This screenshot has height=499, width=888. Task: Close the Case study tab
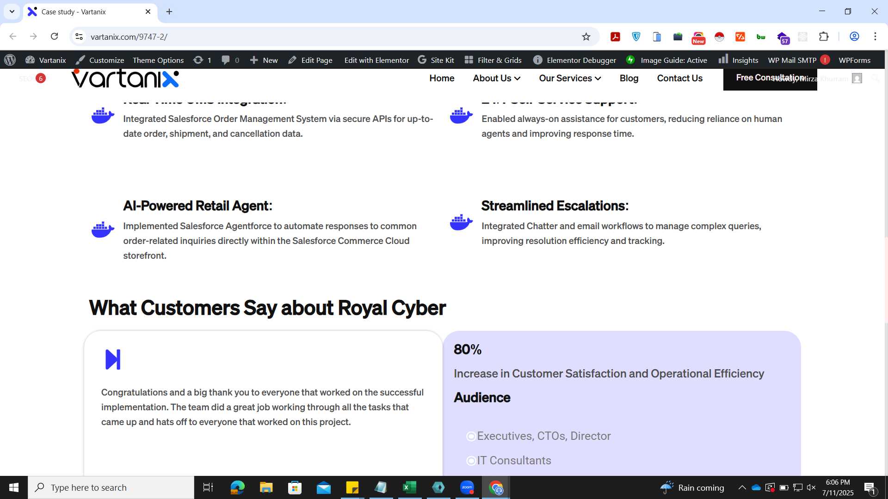coord(148,12)
